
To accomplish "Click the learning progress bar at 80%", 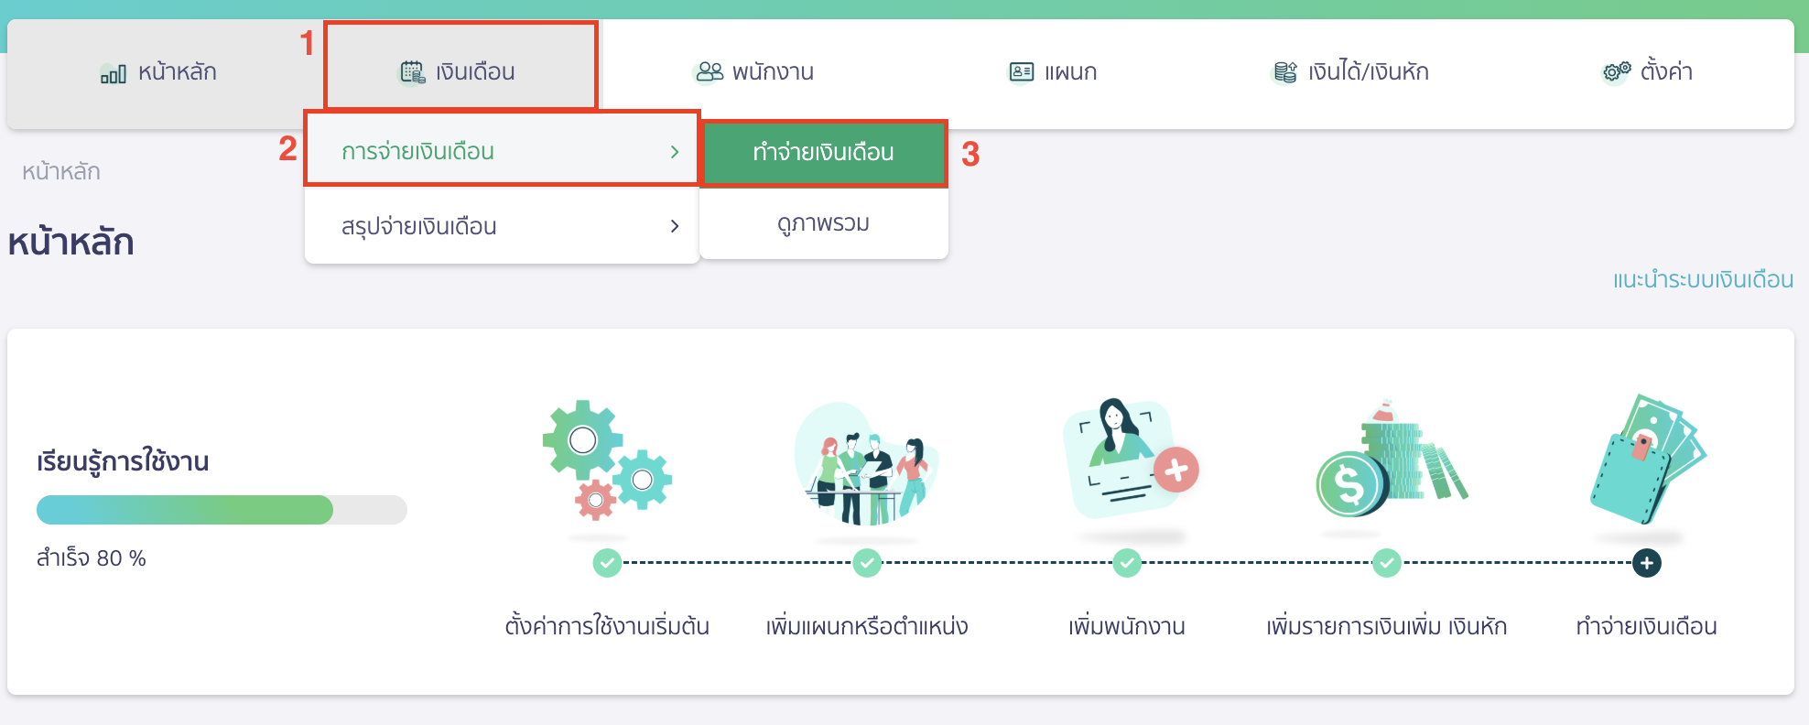I will 222,510.
